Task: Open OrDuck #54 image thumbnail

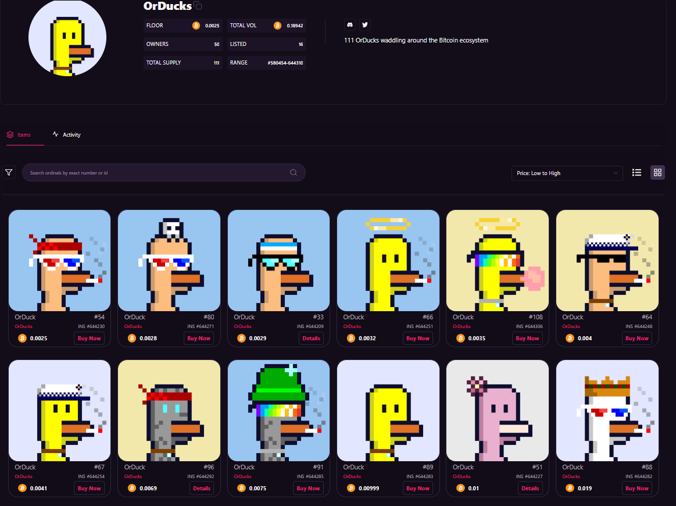Action: point(59,261)
